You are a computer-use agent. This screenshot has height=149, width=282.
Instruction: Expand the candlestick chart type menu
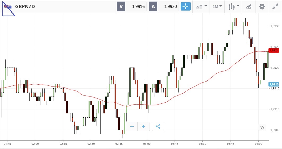click(233, 7)
